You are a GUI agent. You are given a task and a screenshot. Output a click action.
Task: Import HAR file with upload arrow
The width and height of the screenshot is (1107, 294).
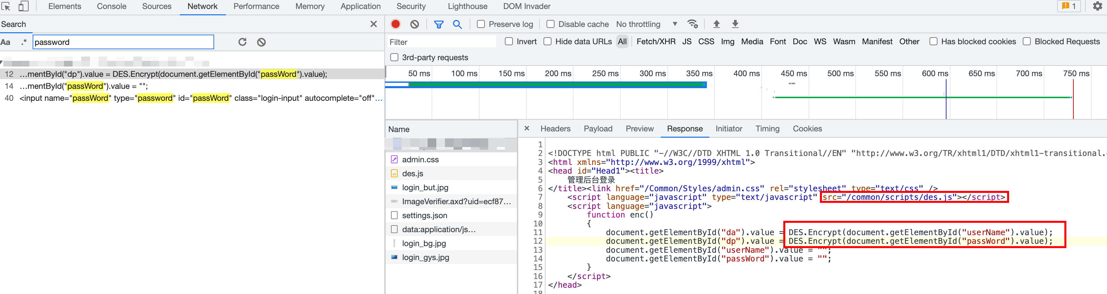point(716,24)
